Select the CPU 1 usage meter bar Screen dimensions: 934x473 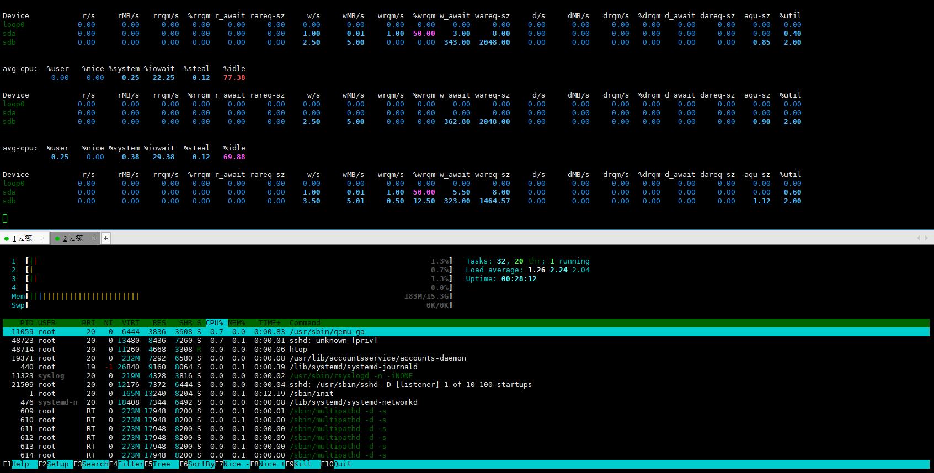pos(239,261)
